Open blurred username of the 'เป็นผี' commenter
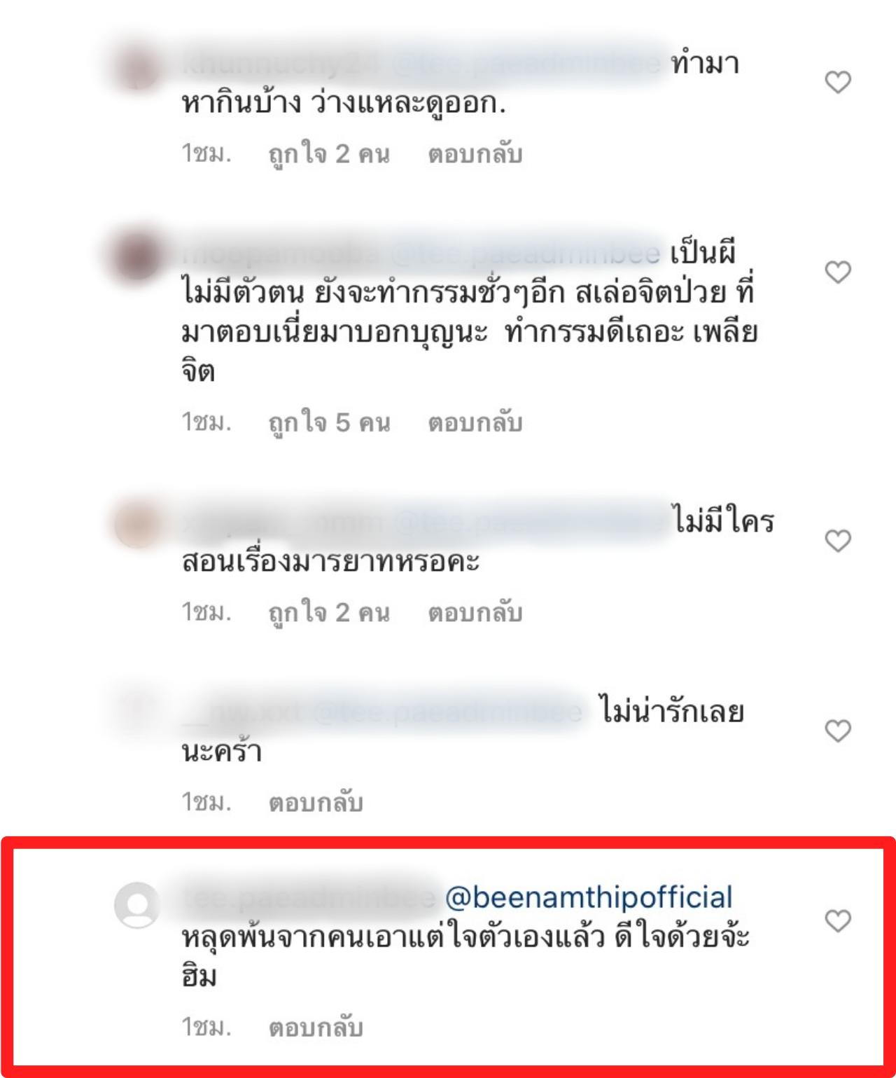This screenshot has width=896, height=1078. [281, 254]
